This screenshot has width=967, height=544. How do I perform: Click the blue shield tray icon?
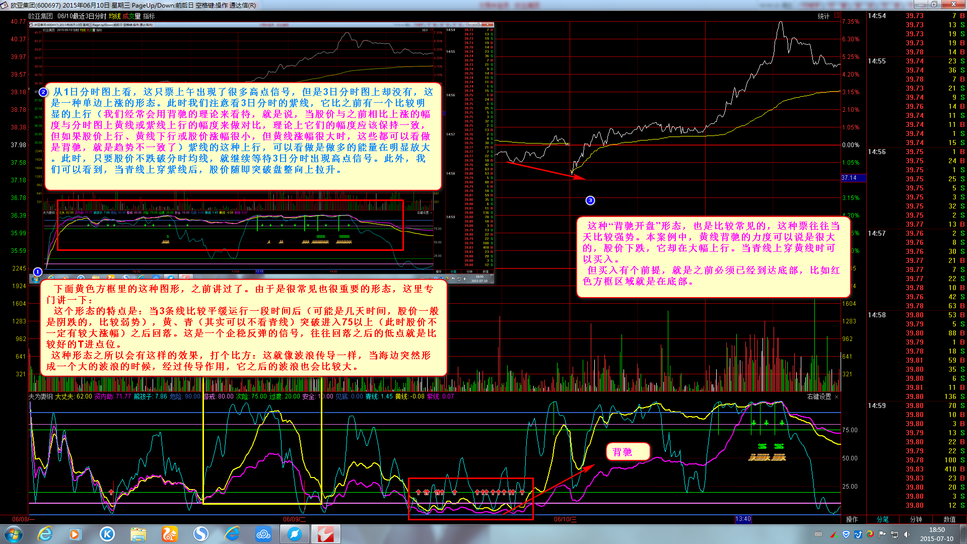coord(846,534)
